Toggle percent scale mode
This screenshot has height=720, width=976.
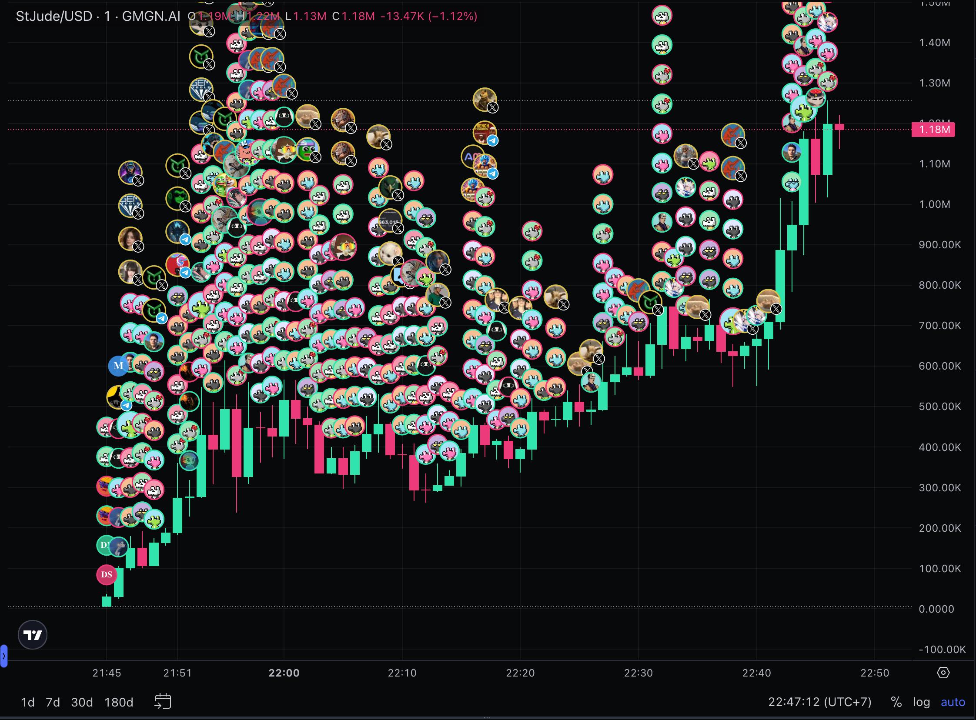tap(896, 702)
